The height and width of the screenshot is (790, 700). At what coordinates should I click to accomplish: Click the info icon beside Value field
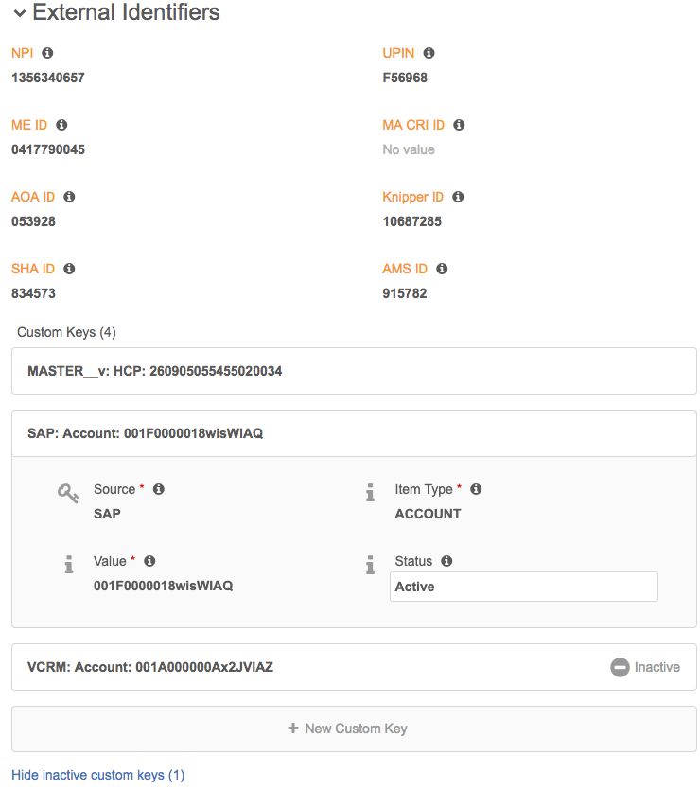[149, 561]
